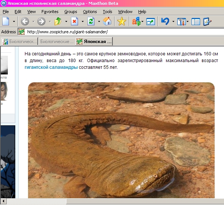The width and height of the screenshot is (224, 205).
Task: Expand the dropdown arrow beside the Refresh button
Action: click(x=99, y=21)
